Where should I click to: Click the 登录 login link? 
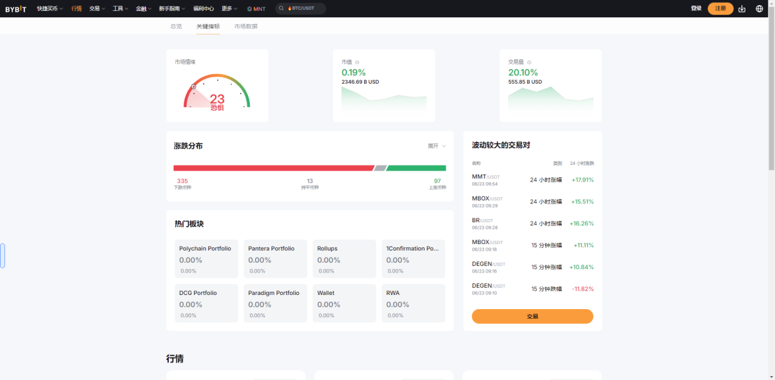696,8
